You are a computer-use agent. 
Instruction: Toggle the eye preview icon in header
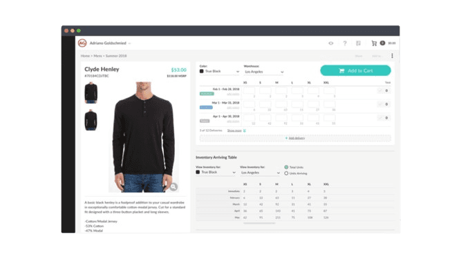click(331, 43)
